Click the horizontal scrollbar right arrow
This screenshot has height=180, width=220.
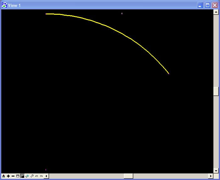pyautogui.click(x=211, y=176)
